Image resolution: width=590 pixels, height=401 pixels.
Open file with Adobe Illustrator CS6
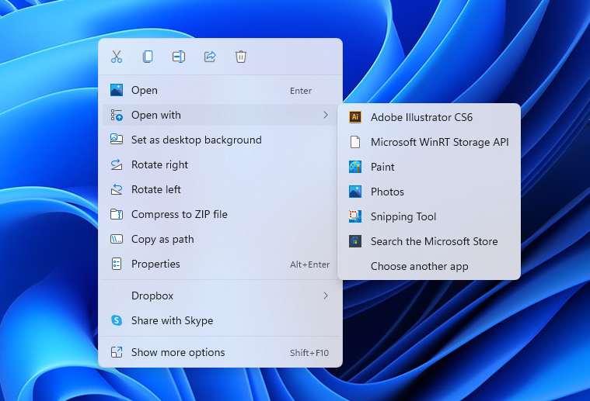421,118
